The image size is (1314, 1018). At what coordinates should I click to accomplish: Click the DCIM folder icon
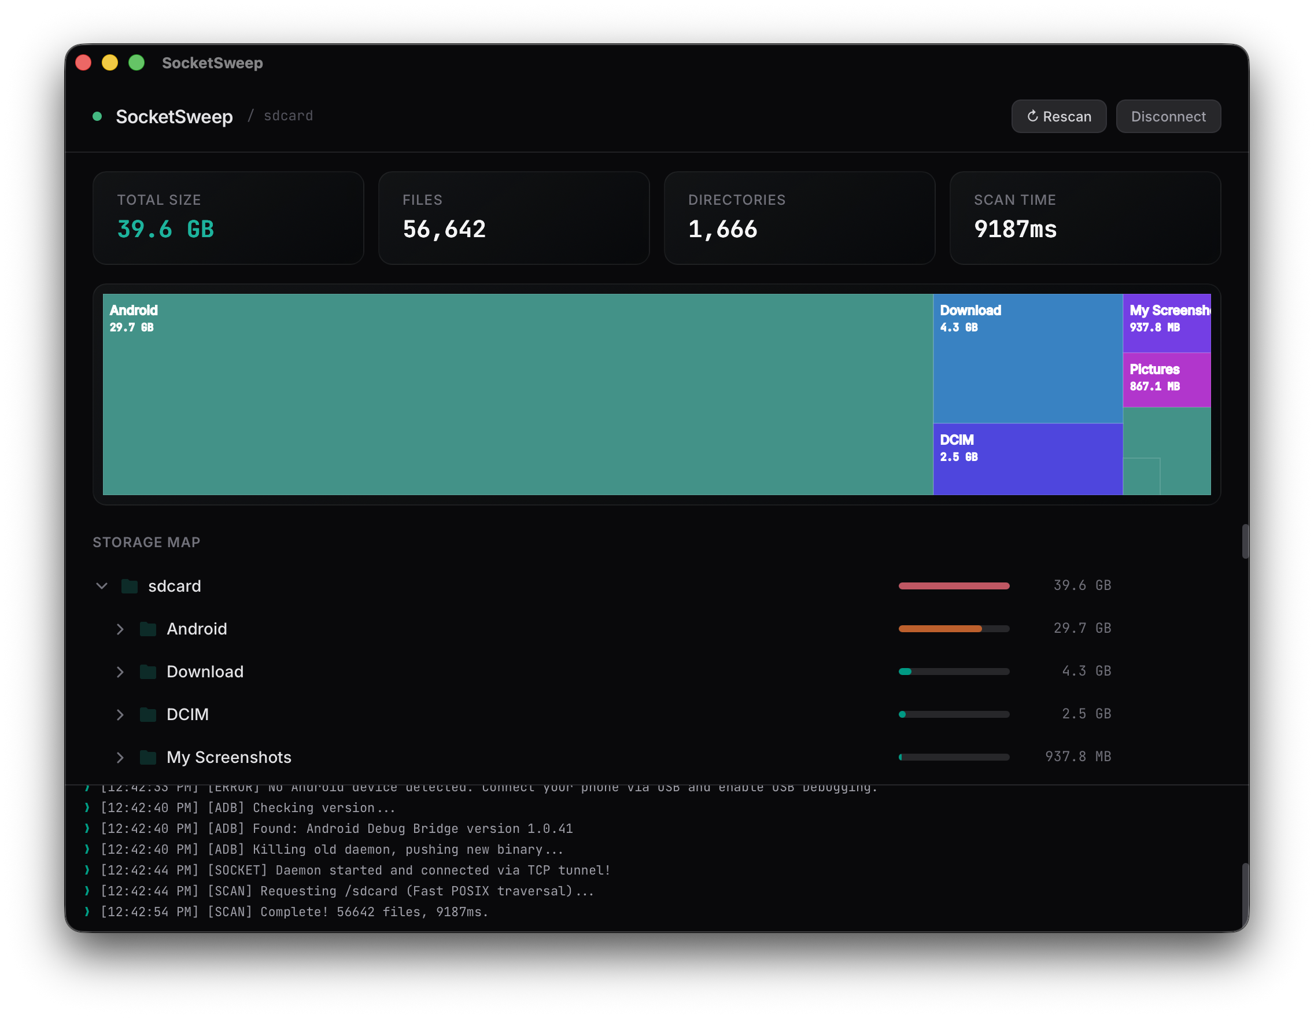[x=147, y=714]
